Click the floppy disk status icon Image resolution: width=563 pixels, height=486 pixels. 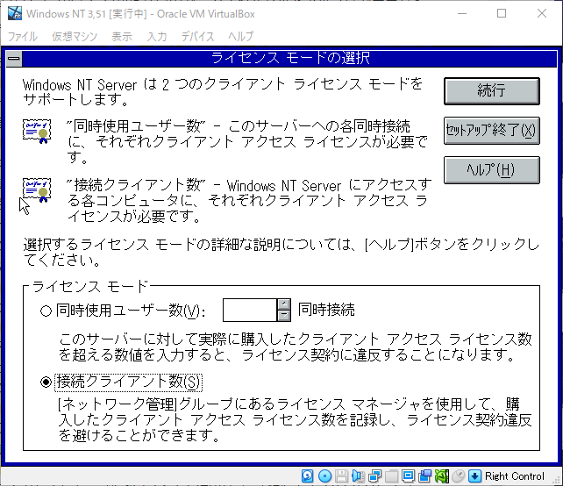click(x=341, y=476)
